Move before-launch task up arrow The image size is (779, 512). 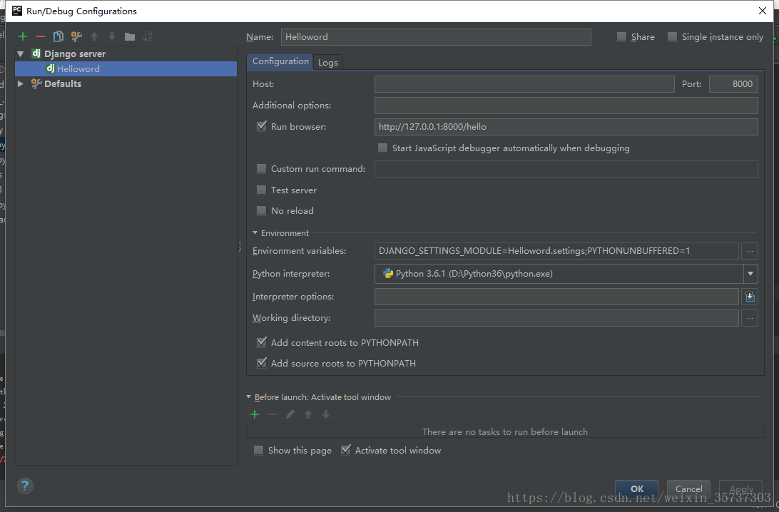308,414
